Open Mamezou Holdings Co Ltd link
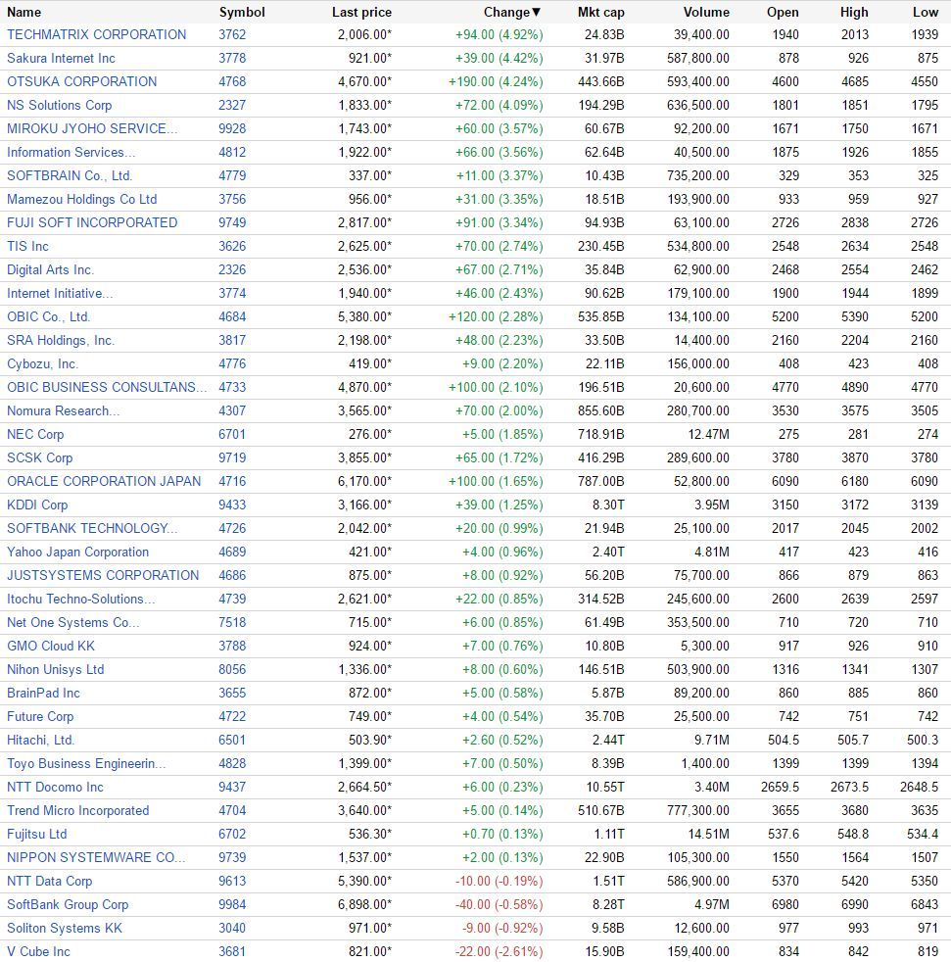The image size is (951, 962). pyautogui.click(x=81, y=200)
